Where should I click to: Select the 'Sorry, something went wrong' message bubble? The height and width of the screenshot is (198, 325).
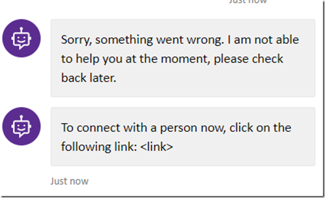click(x=183, y=58)
